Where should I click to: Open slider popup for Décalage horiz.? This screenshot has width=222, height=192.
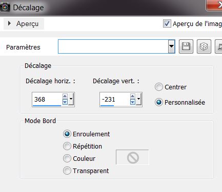tap(71, 99)
